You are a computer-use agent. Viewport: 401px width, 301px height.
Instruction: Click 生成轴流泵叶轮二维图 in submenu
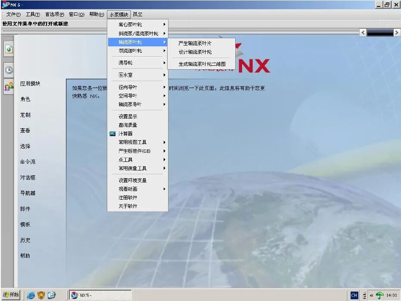point(201,64)
